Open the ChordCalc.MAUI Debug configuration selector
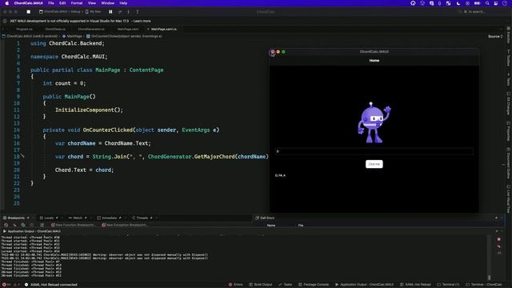512x288 pixels. tap(59, 12)
